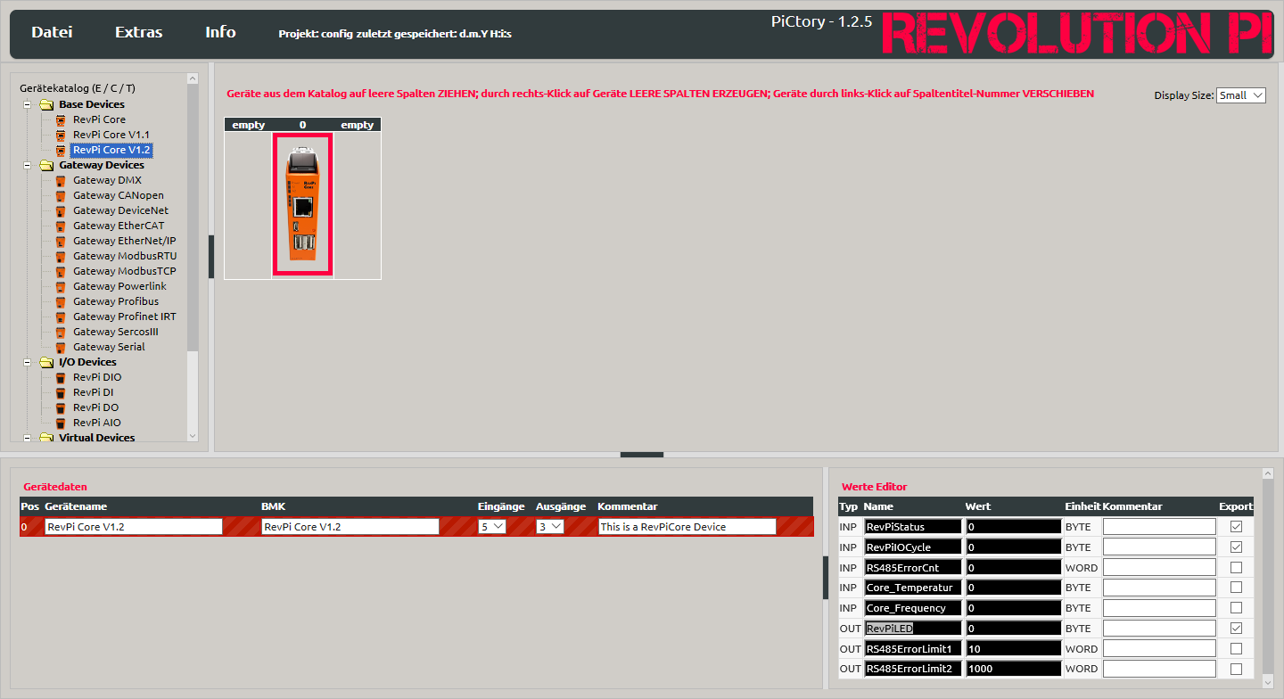Click the device catalog scrollbar down arrow
The height and width of the screenshot is (699, 1284).
(193, 435)
